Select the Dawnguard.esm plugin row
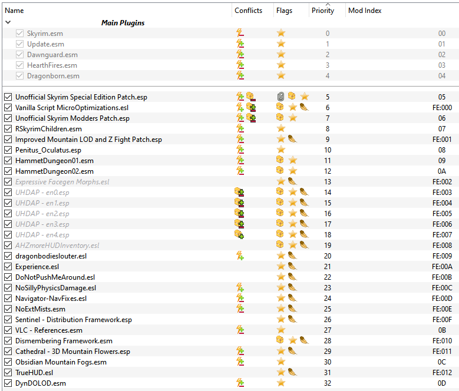This screenshot has width=459, height=391. 230,54
